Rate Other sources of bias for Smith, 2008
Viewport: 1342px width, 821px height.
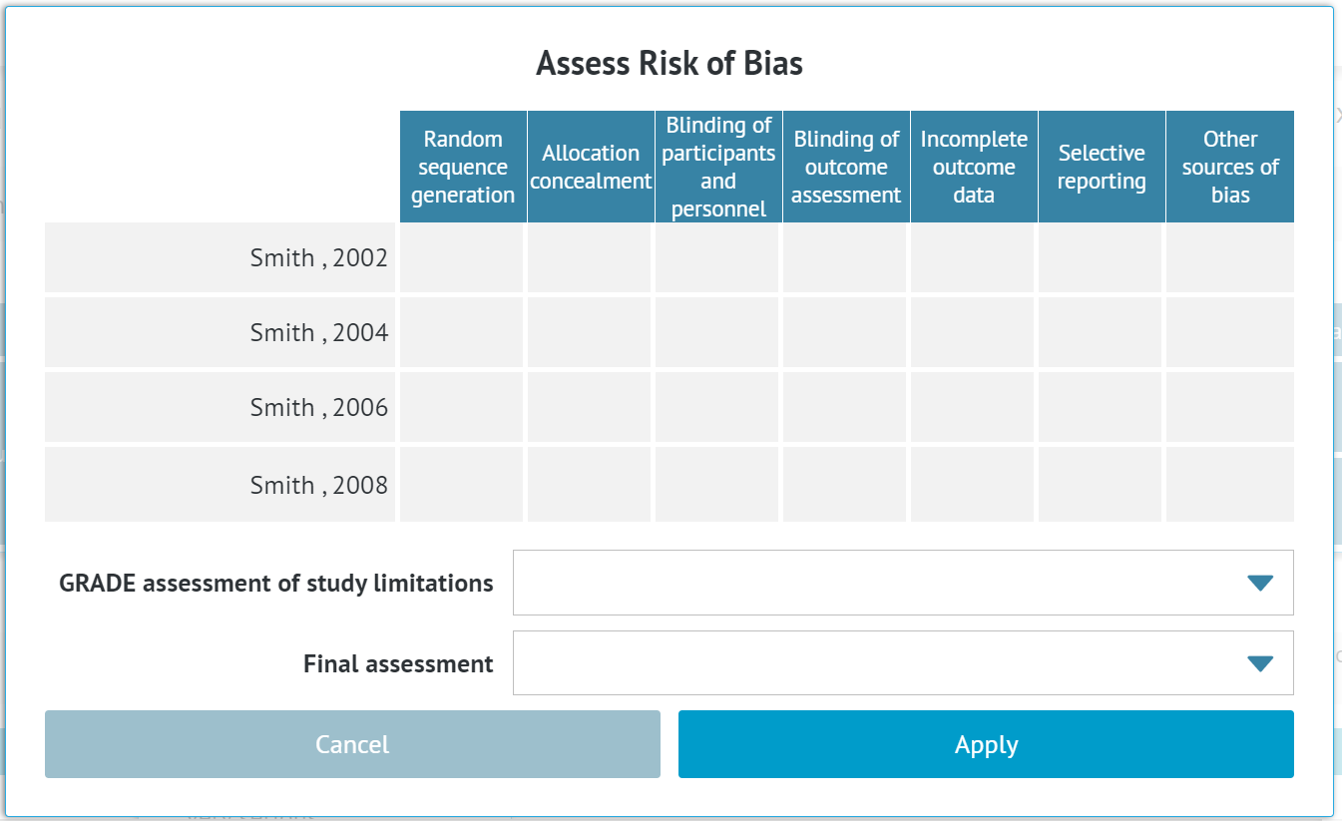point(1230,485)
